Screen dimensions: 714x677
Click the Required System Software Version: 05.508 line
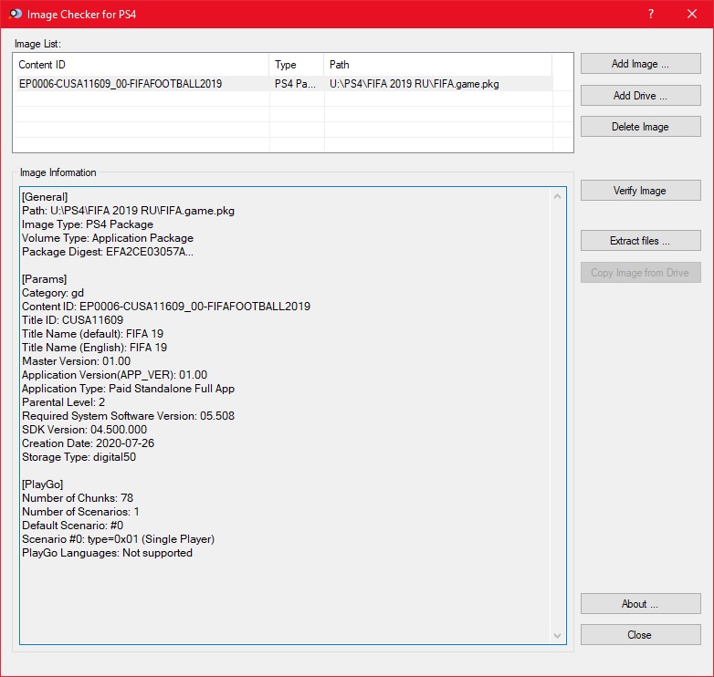[128, 415]
